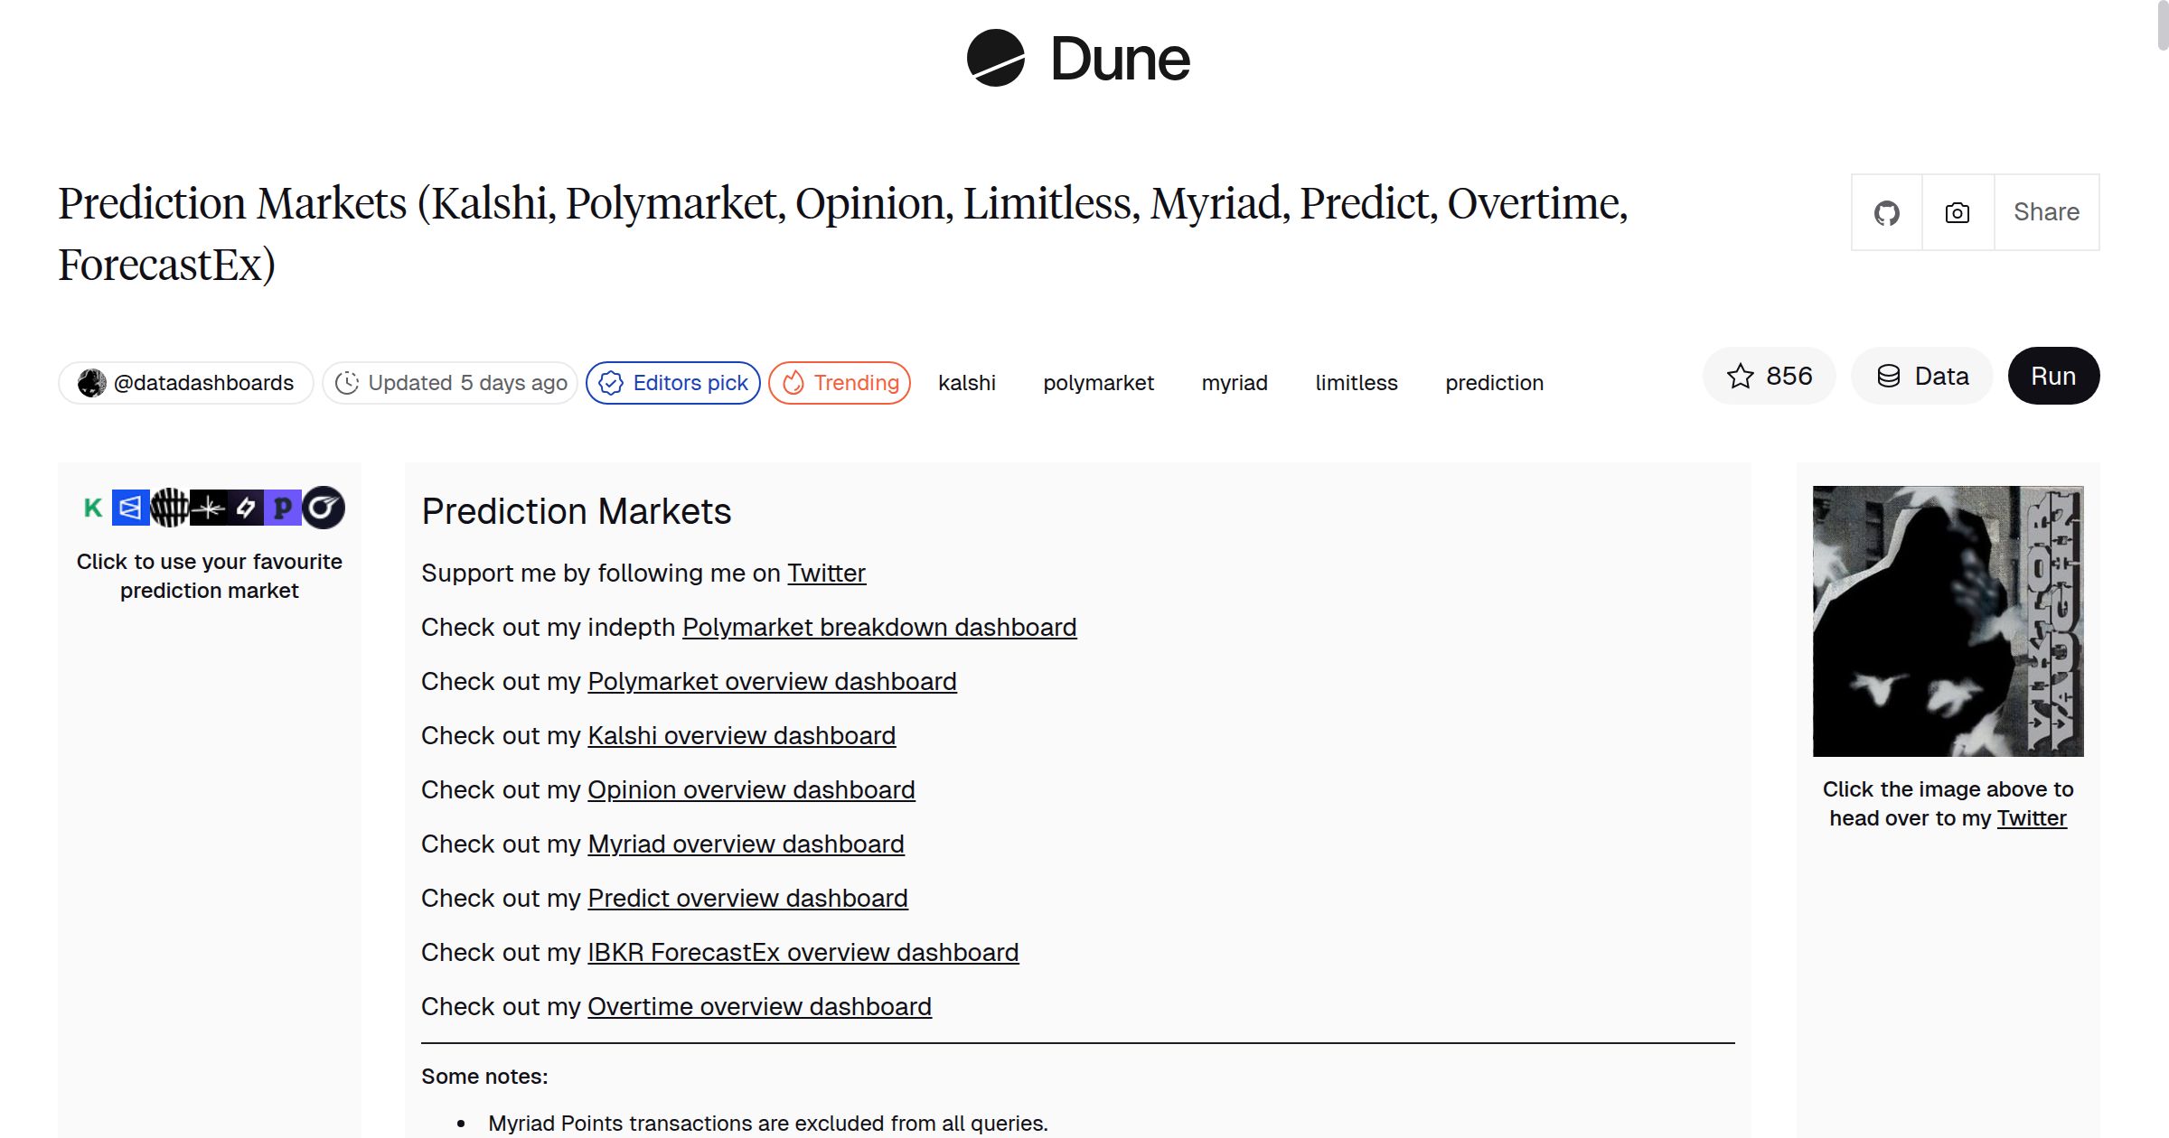Screen dimensions: 2169x1138
Task: Select the Polymarket icon in the market picker
Action: tap(130, 508)
